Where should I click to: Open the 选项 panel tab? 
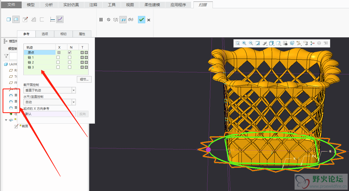pyautogui.click(x=45, y=34)
